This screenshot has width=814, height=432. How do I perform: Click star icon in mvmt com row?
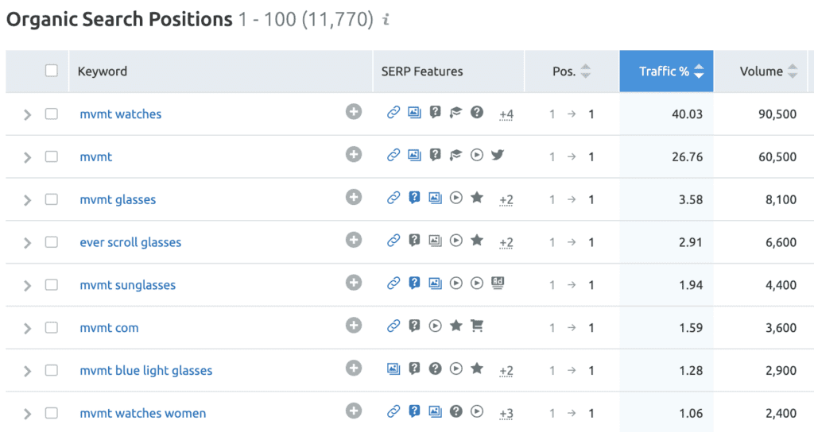(x=455, y=325)
